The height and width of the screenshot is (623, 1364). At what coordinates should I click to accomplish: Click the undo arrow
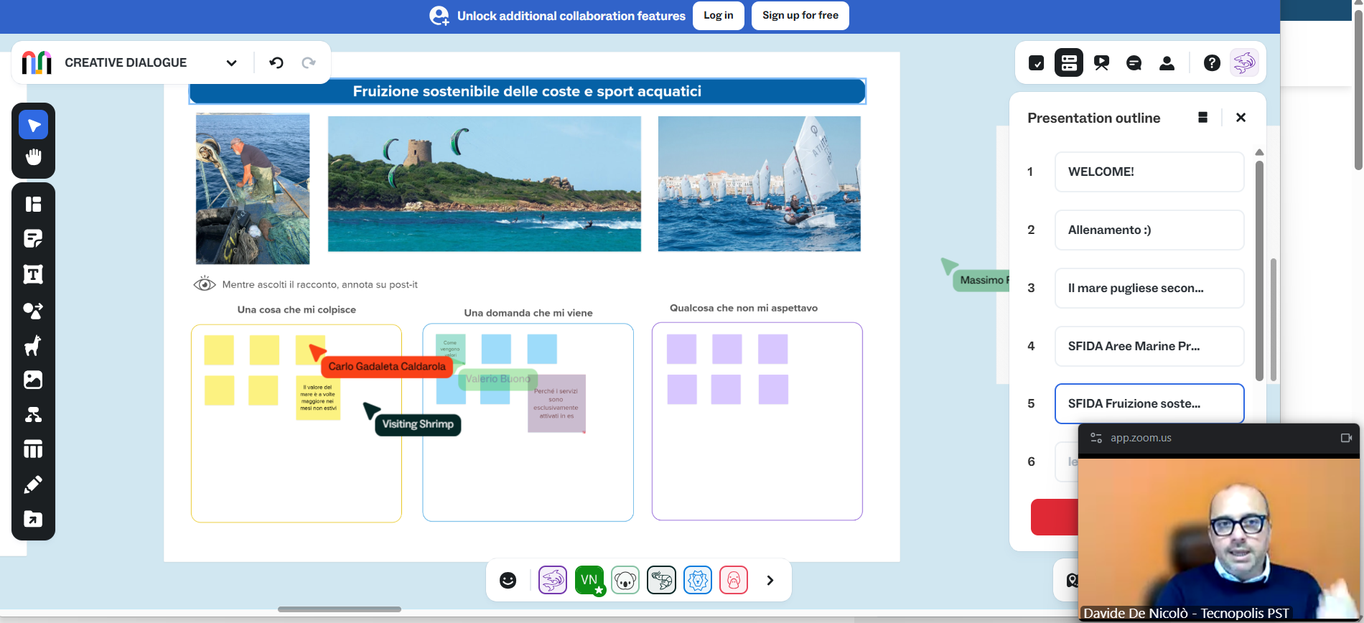[x=276, y=63]
